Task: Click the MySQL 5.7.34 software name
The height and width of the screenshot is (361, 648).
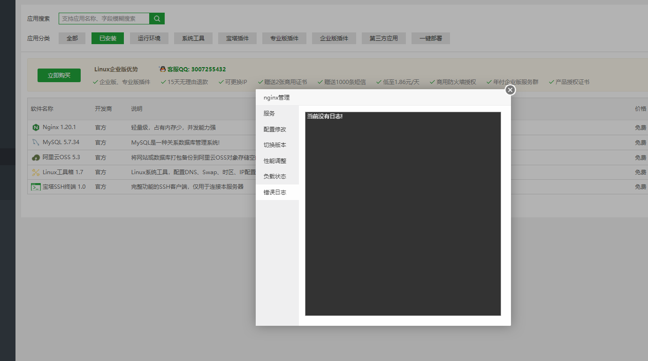Action: pos(61,142)
